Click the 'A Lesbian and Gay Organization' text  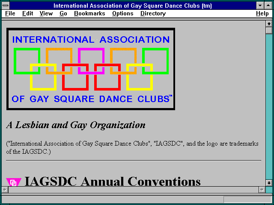tap(76, 125)
